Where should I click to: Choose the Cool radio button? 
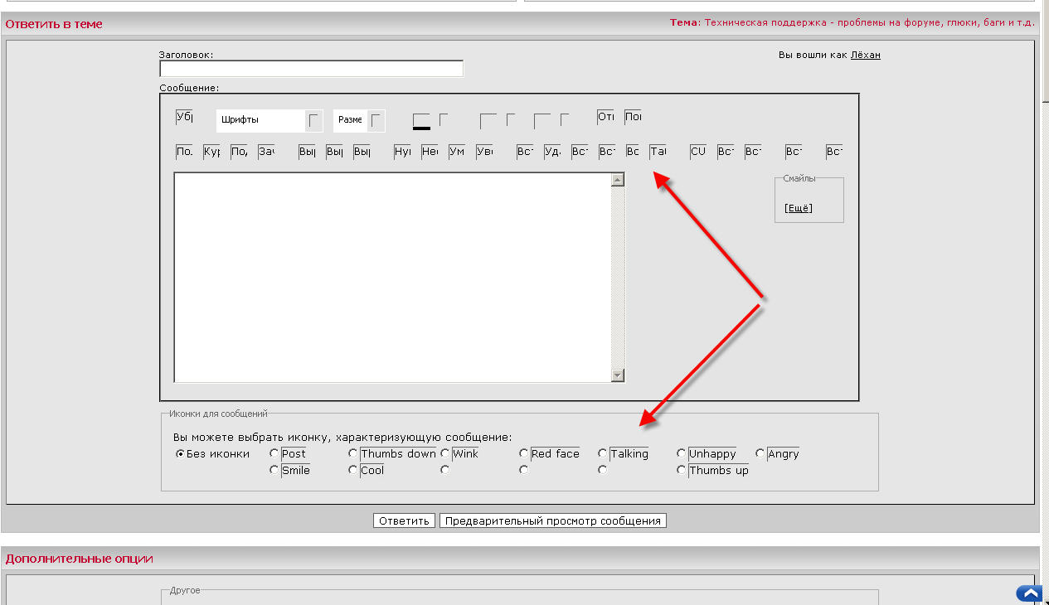(x=353, y=470)
